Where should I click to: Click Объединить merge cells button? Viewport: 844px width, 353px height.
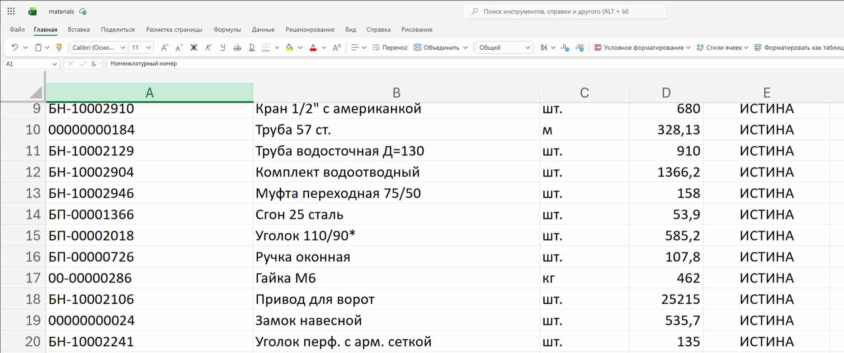pos(437,47)
